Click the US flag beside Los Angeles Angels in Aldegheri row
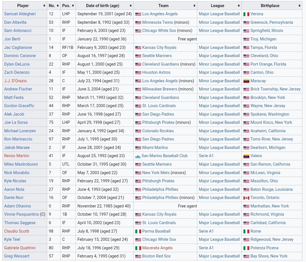Viewport: 306px width, 262px height. click(x=138, y=14)
